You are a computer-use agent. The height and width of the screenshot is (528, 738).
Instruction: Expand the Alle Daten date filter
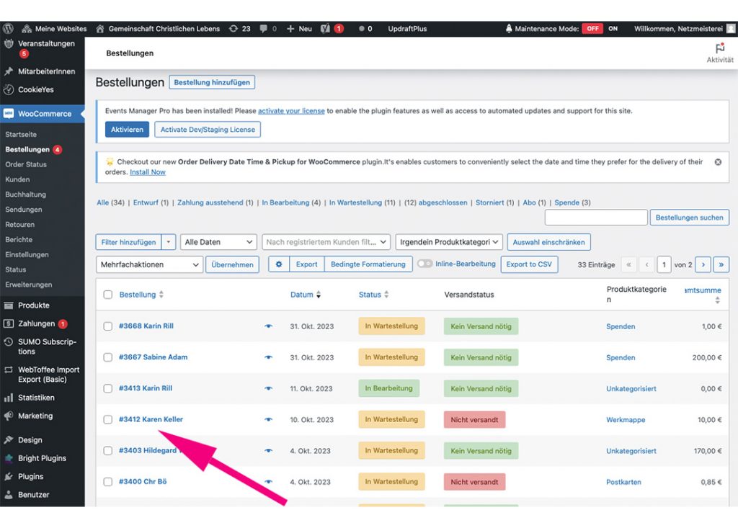[218, 242]
